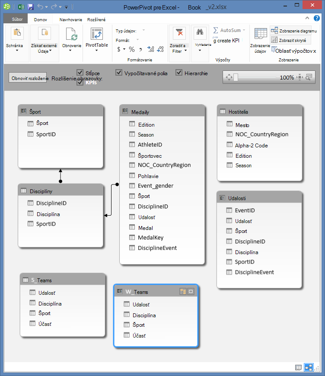Increase decimal places
Image resolution: width=325 pixels, height=376 pixels.
[151, 49]
